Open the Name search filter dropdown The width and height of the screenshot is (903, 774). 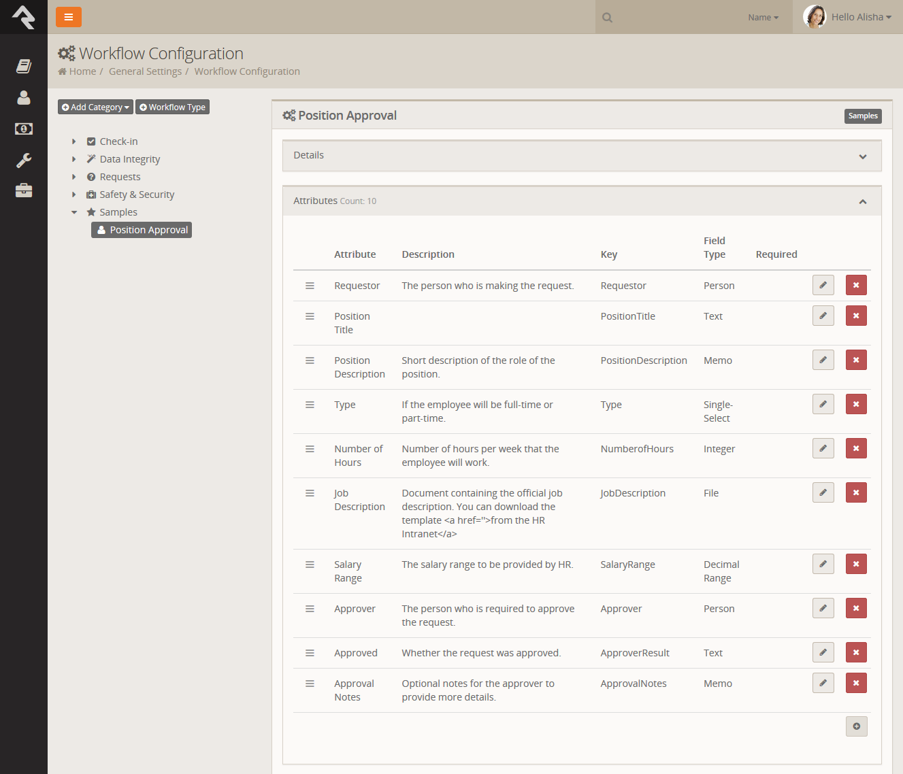(x=763, y=18)
